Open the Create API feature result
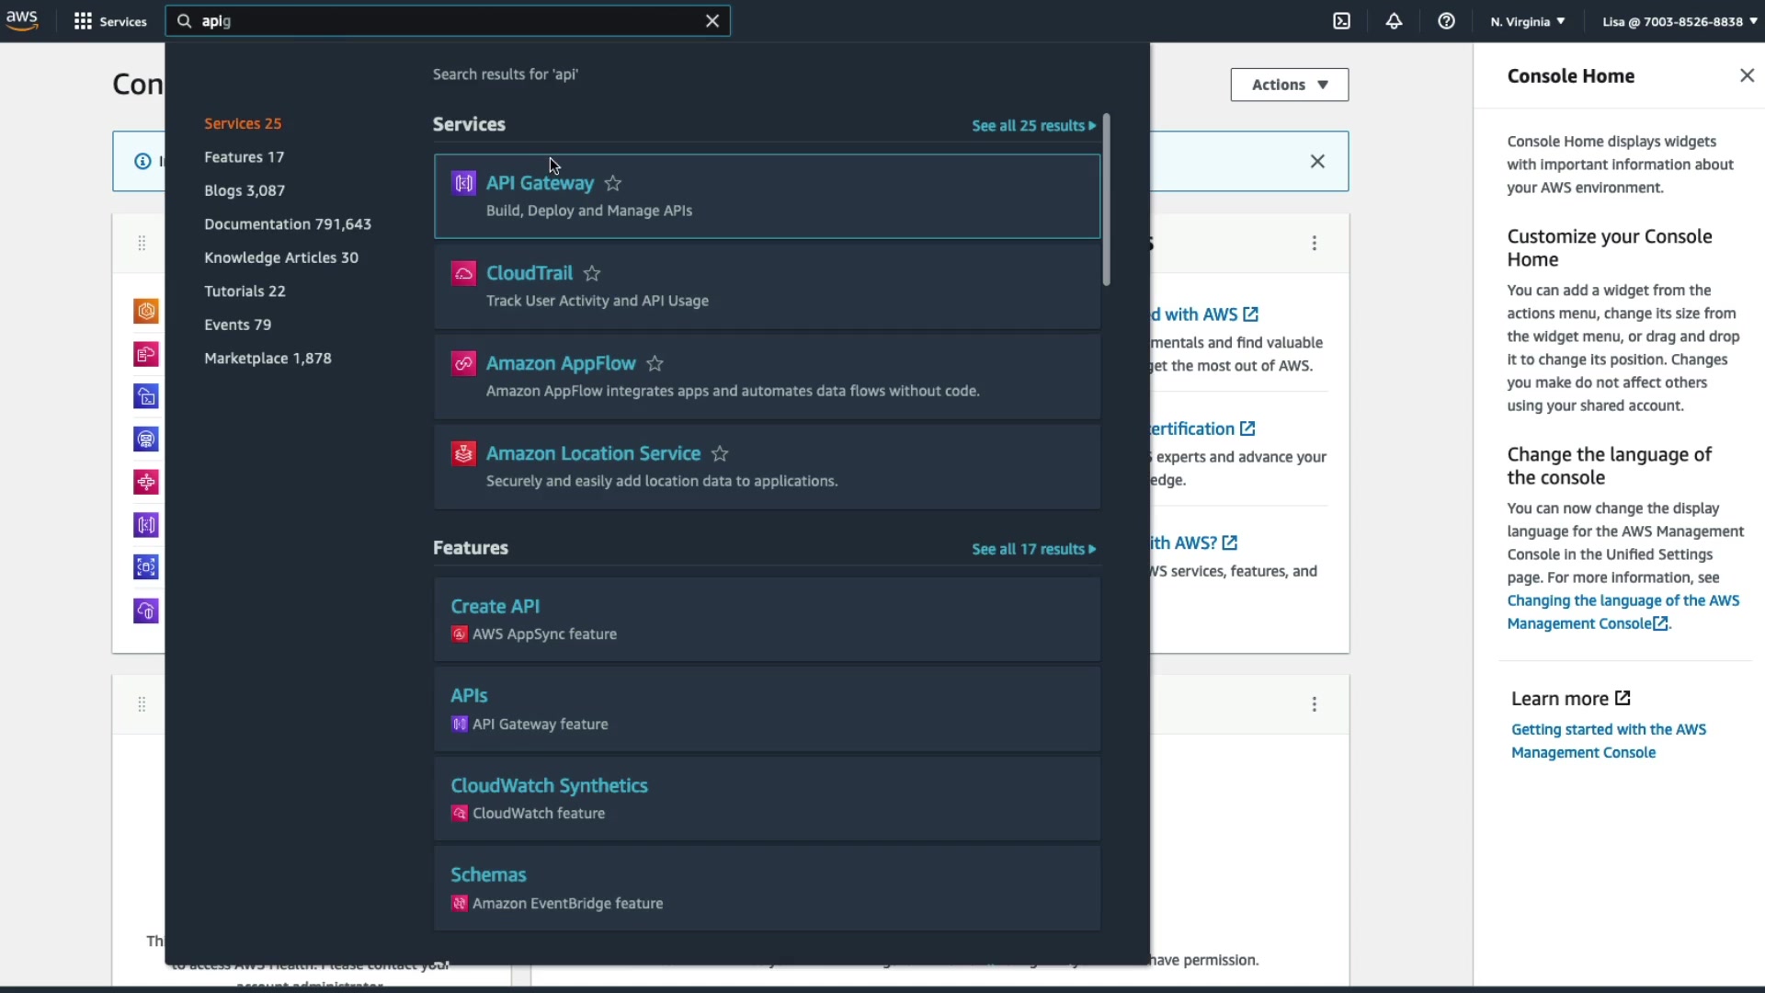Image resolution: width=1765 pixels, height=993 pixels. [495, 606]
